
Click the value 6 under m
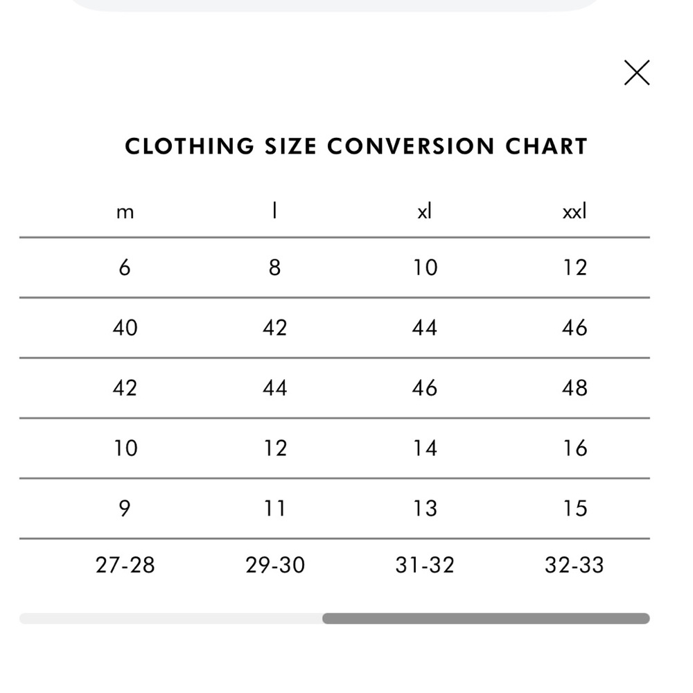[x=125, y=267]
